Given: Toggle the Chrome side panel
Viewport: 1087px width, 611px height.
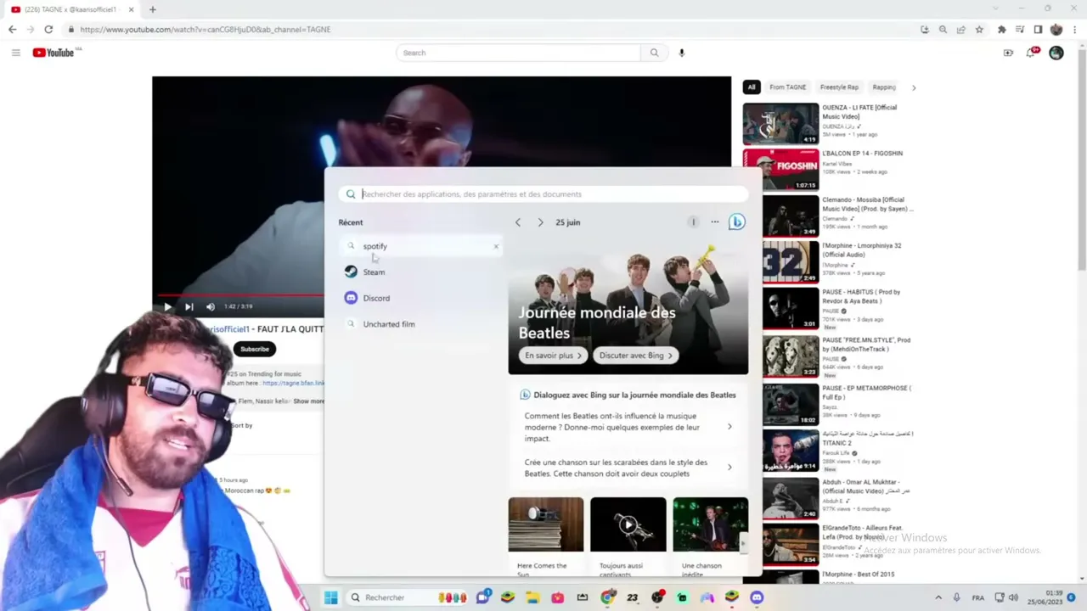Looking at the screenshot, I should click(x=1038, y=30).
